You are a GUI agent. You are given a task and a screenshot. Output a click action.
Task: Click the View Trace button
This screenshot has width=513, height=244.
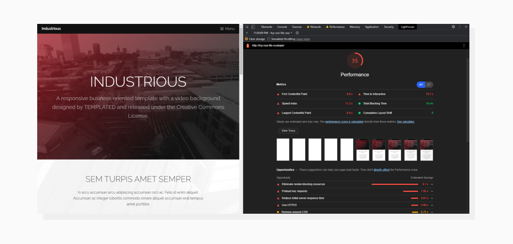coord(288,131)
